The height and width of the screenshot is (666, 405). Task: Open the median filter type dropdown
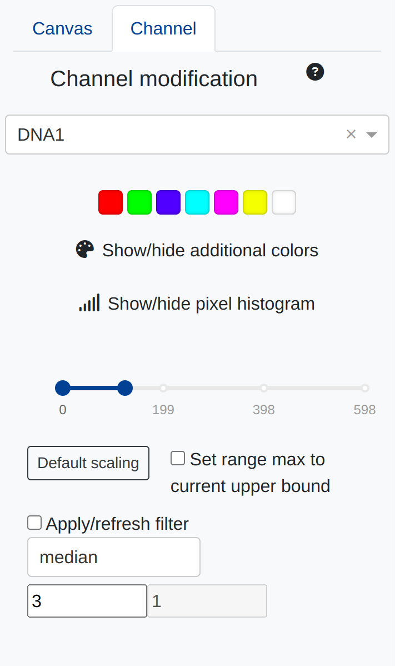tap(114, 557)
